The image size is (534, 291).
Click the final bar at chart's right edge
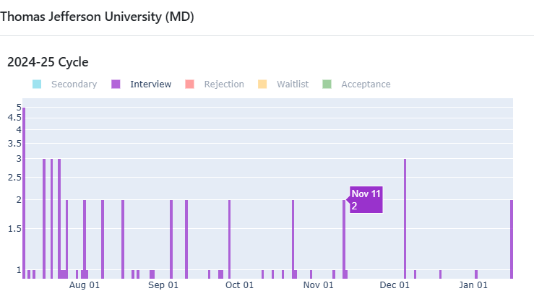512,239
